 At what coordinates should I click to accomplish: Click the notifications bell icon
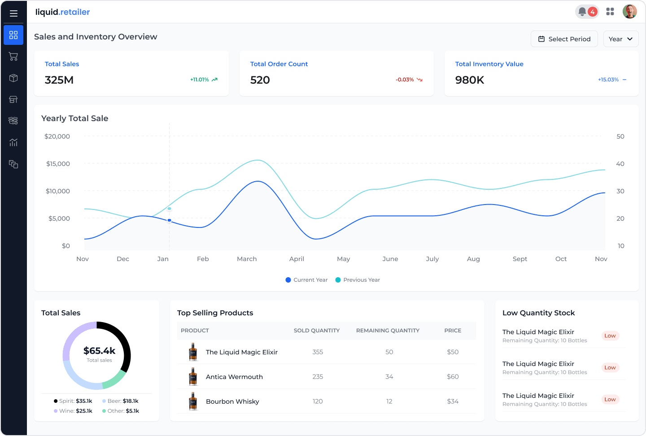582,12
